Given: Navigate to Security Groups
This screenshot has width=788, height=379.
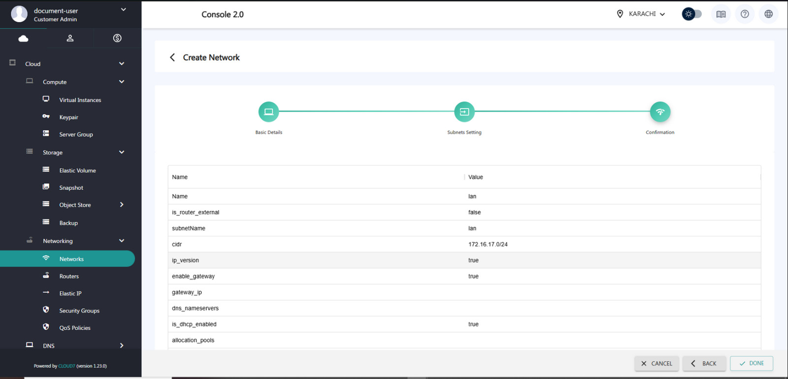Looking at the screenshot, I should click(x=79, y=311).
